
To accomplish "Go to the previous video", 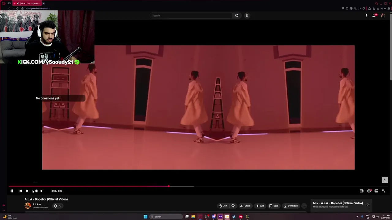I will pyautogui.click(x=20, y=191).
